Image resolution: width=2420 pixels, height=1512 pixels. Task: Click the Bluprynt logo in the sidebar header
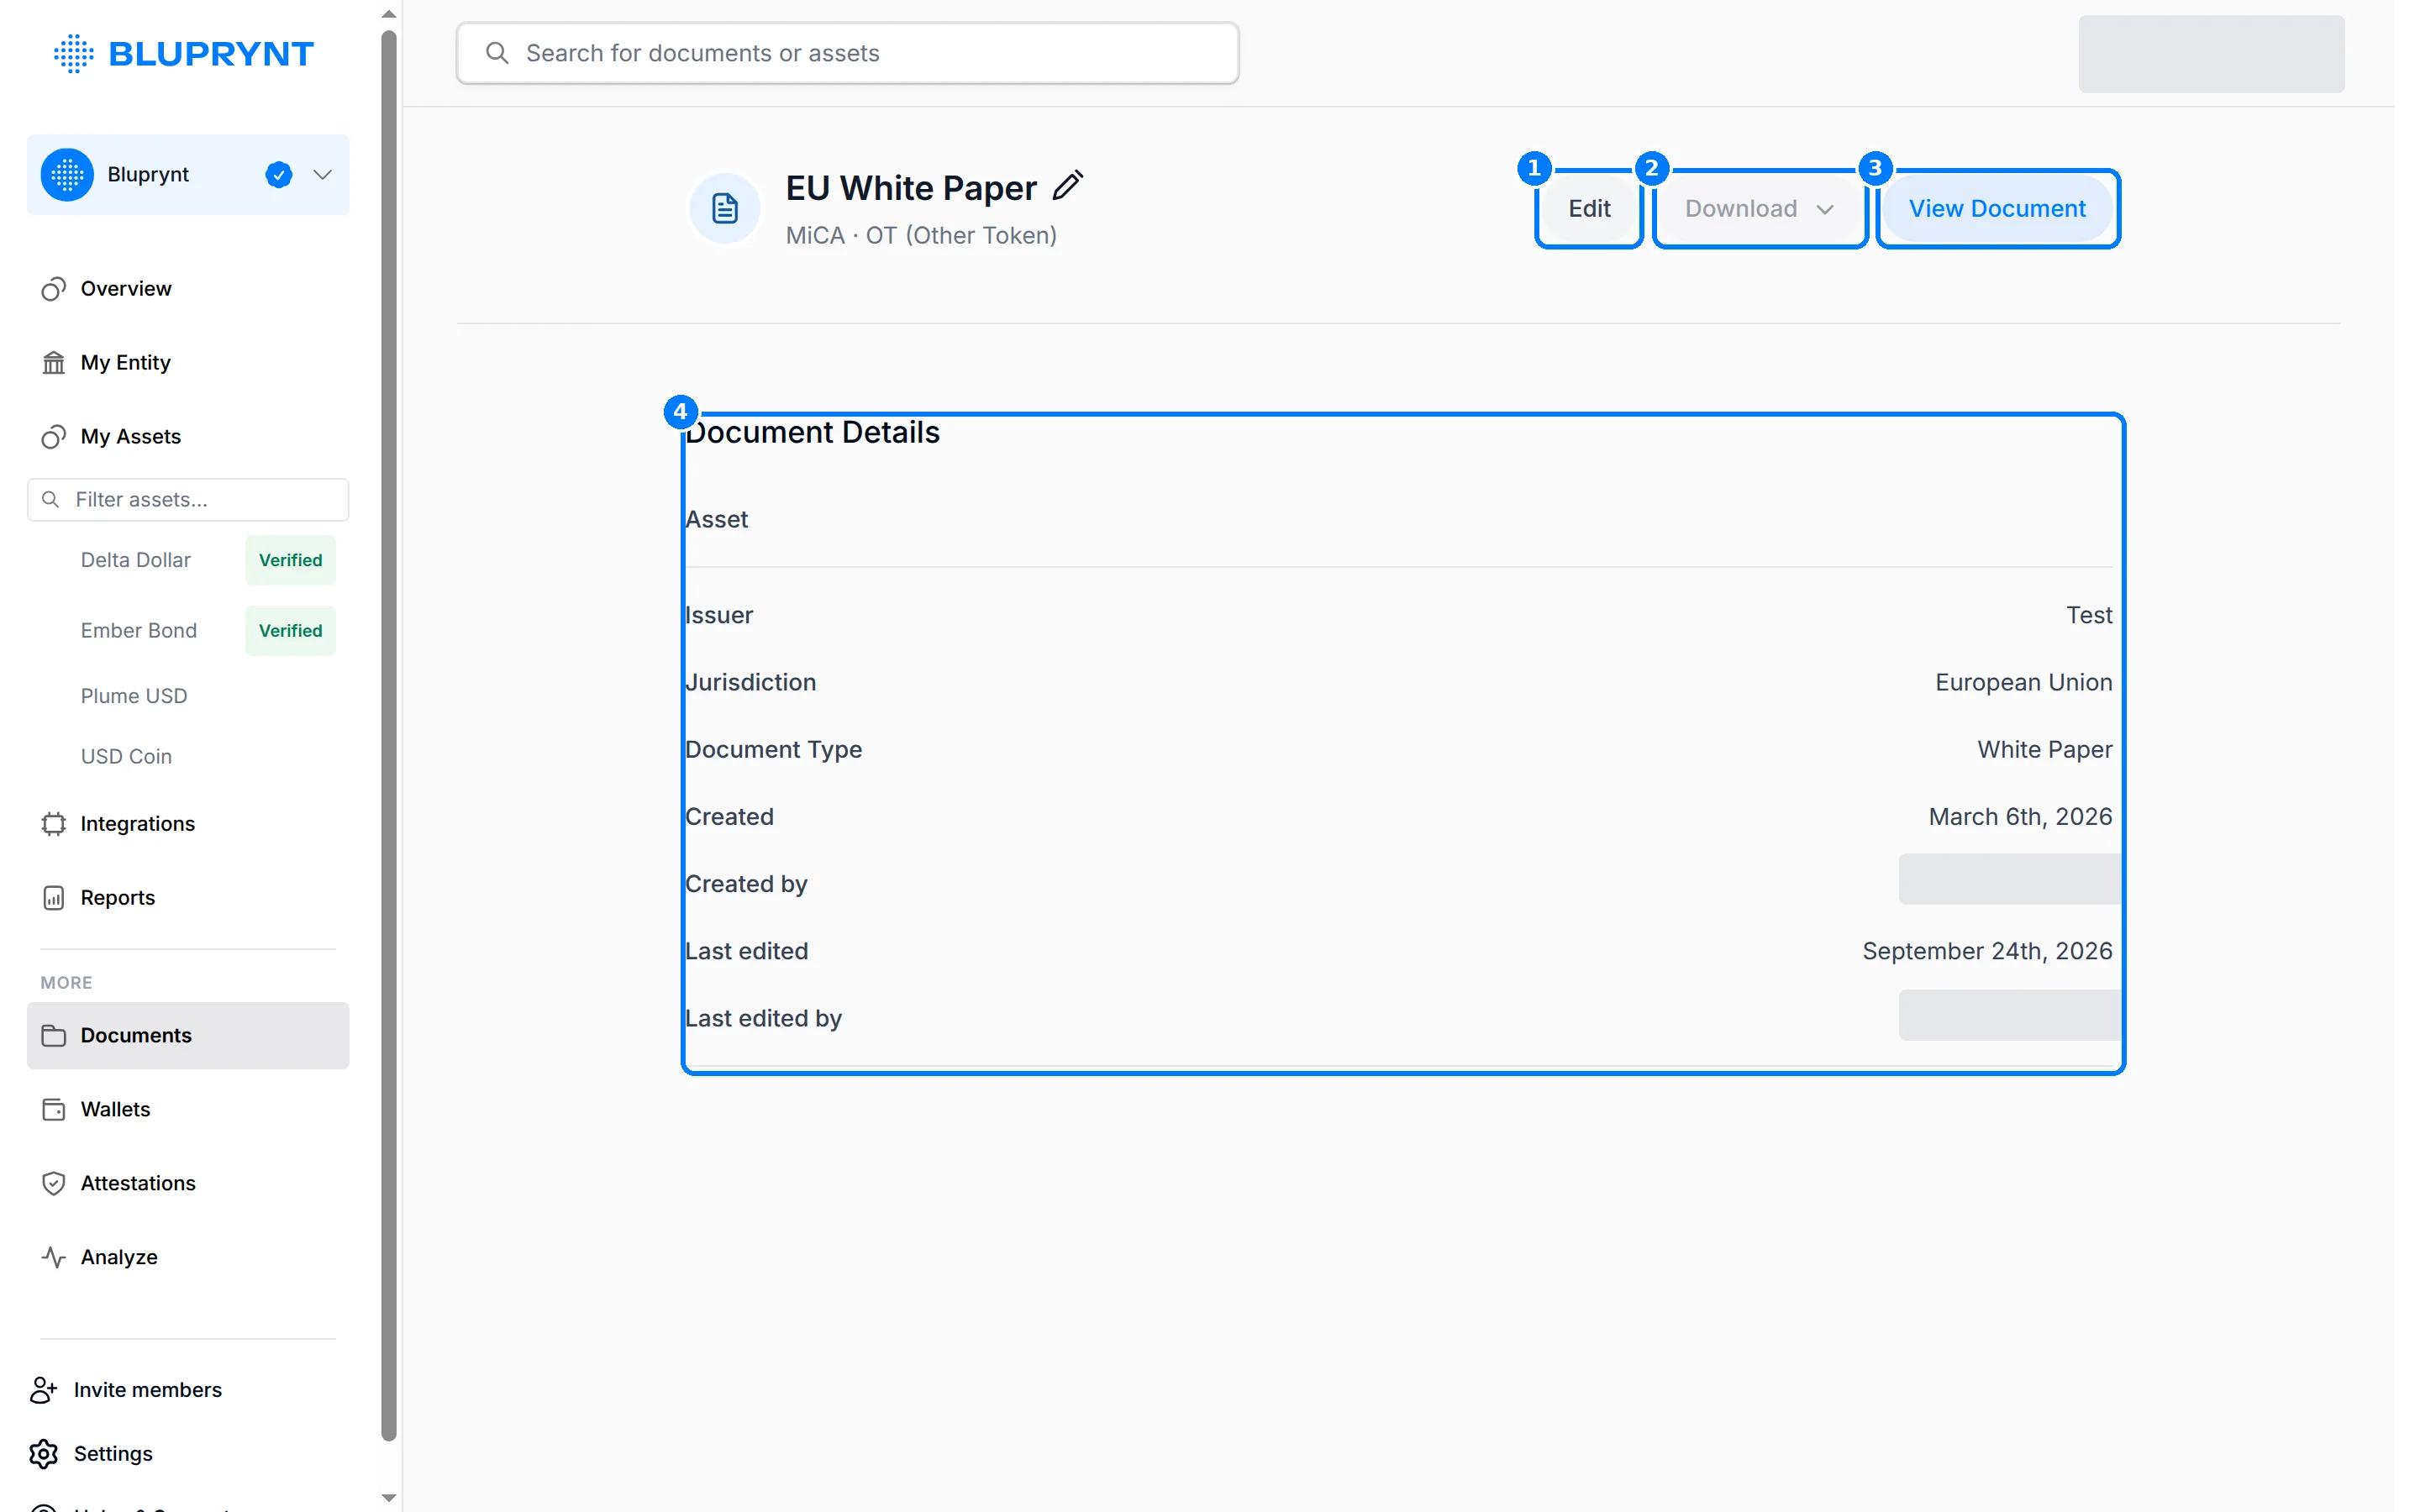(184, 53)
